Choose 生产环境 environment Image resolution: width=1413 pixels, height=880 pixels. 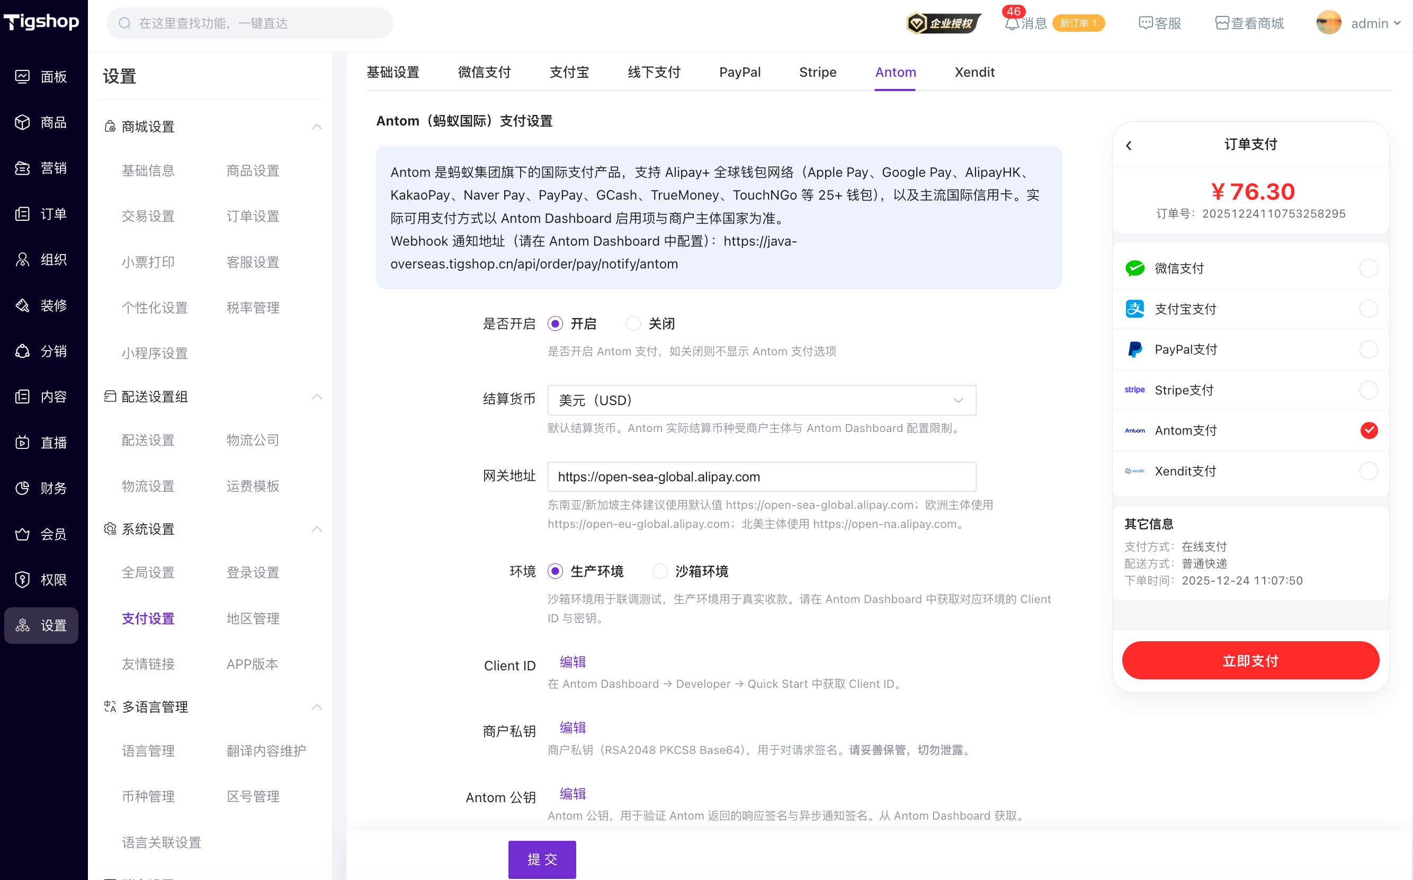pyautogui.click(x=555, y=571)
